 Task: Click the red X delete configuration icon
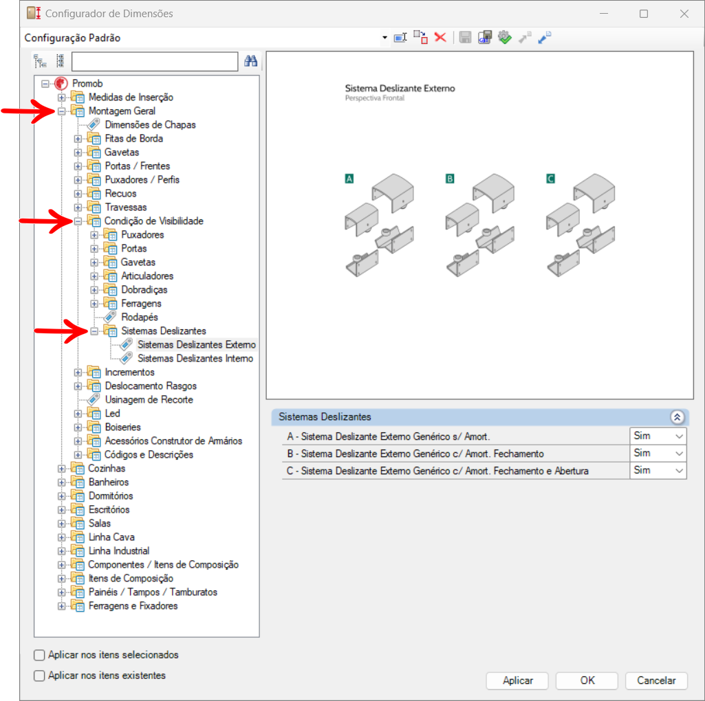pyautogui.click(x=440, y=38)
